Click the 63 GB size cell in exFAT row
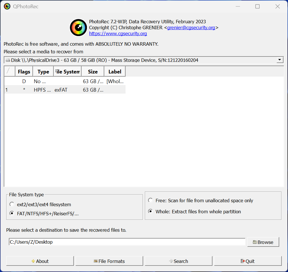Image resolution: width=288 pixels, height=272 pixels. pyautogui.click(x=93, y=90)
